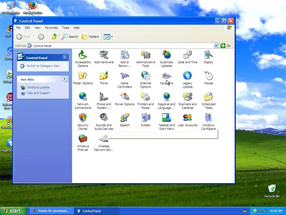Select Mozilla Firefox desktop icon
The width and height of the screenshot is (286, 215).
tap(32, 8)
